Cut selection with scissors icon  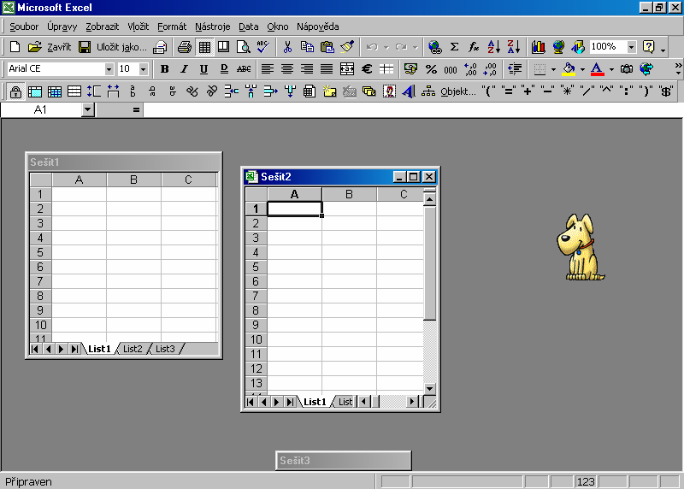[x=287, y=47]
